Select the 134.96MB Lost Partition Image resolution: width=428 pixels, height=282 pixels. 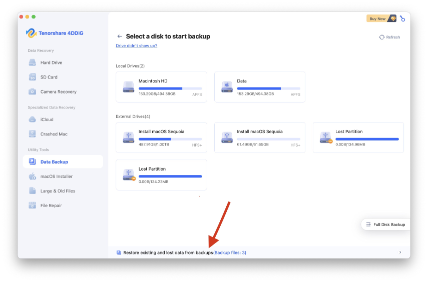[358, 137]
